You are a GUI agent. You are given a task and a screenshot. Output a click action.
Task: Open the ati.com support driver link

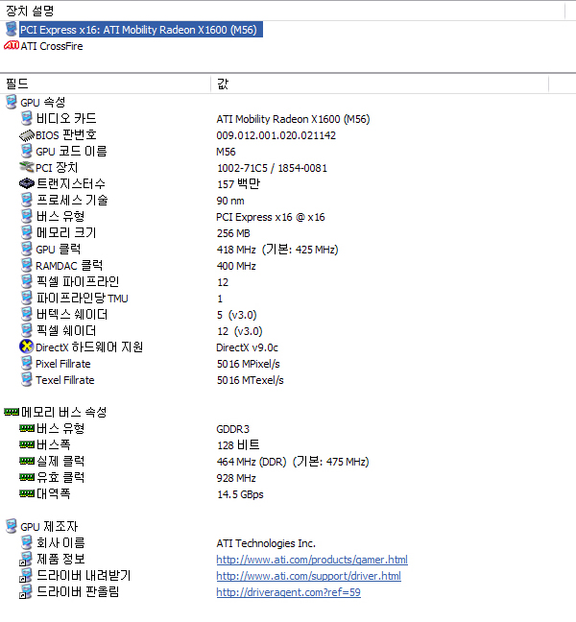[x=308, y=576]
